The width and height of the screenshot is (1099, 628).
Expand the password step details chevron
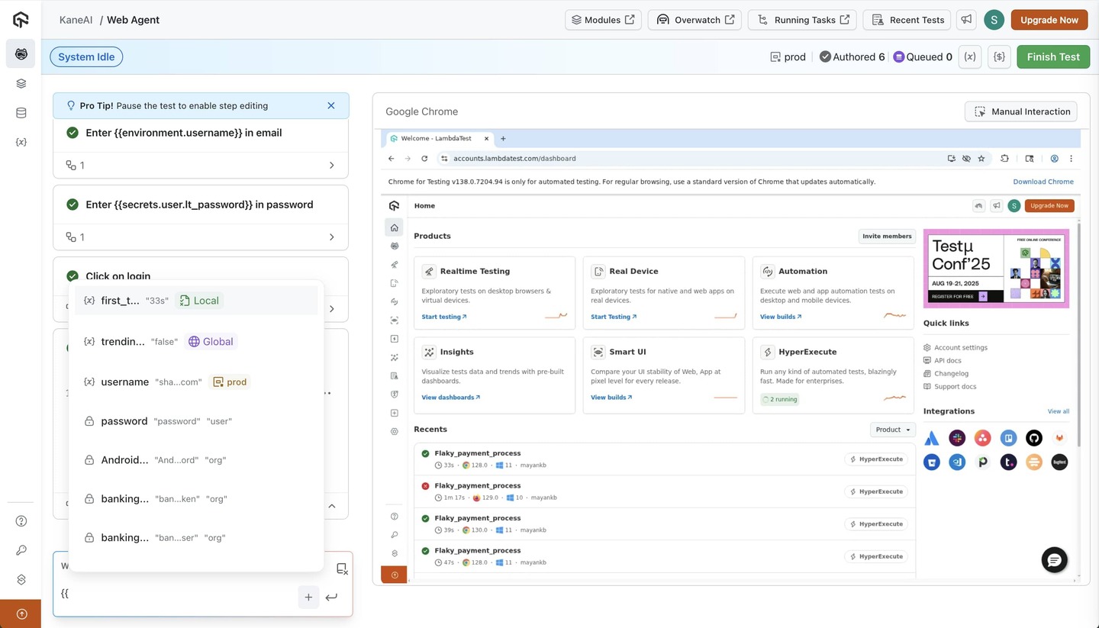[x=331, y=237]
